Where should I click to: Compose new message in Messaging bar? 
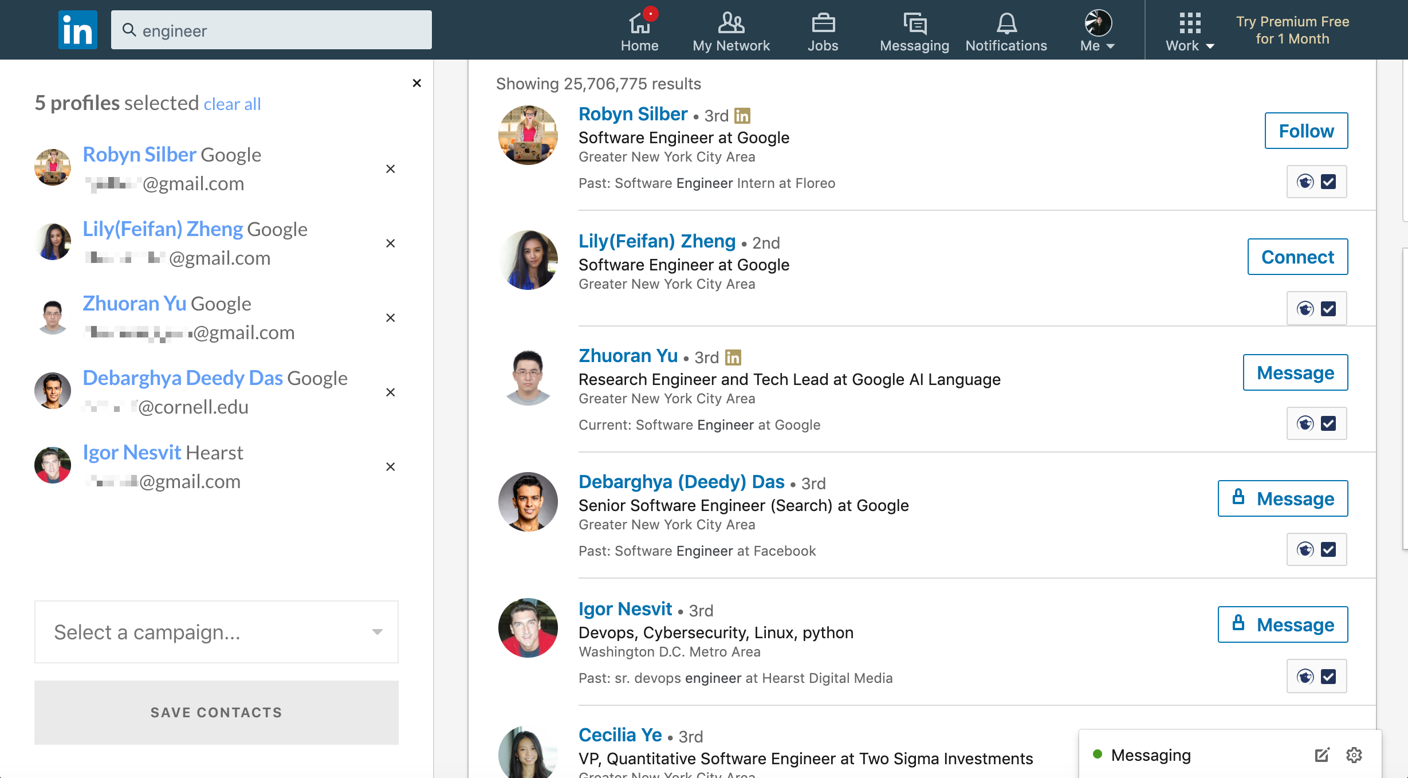pyautogui.click(x=1322, y=755)
